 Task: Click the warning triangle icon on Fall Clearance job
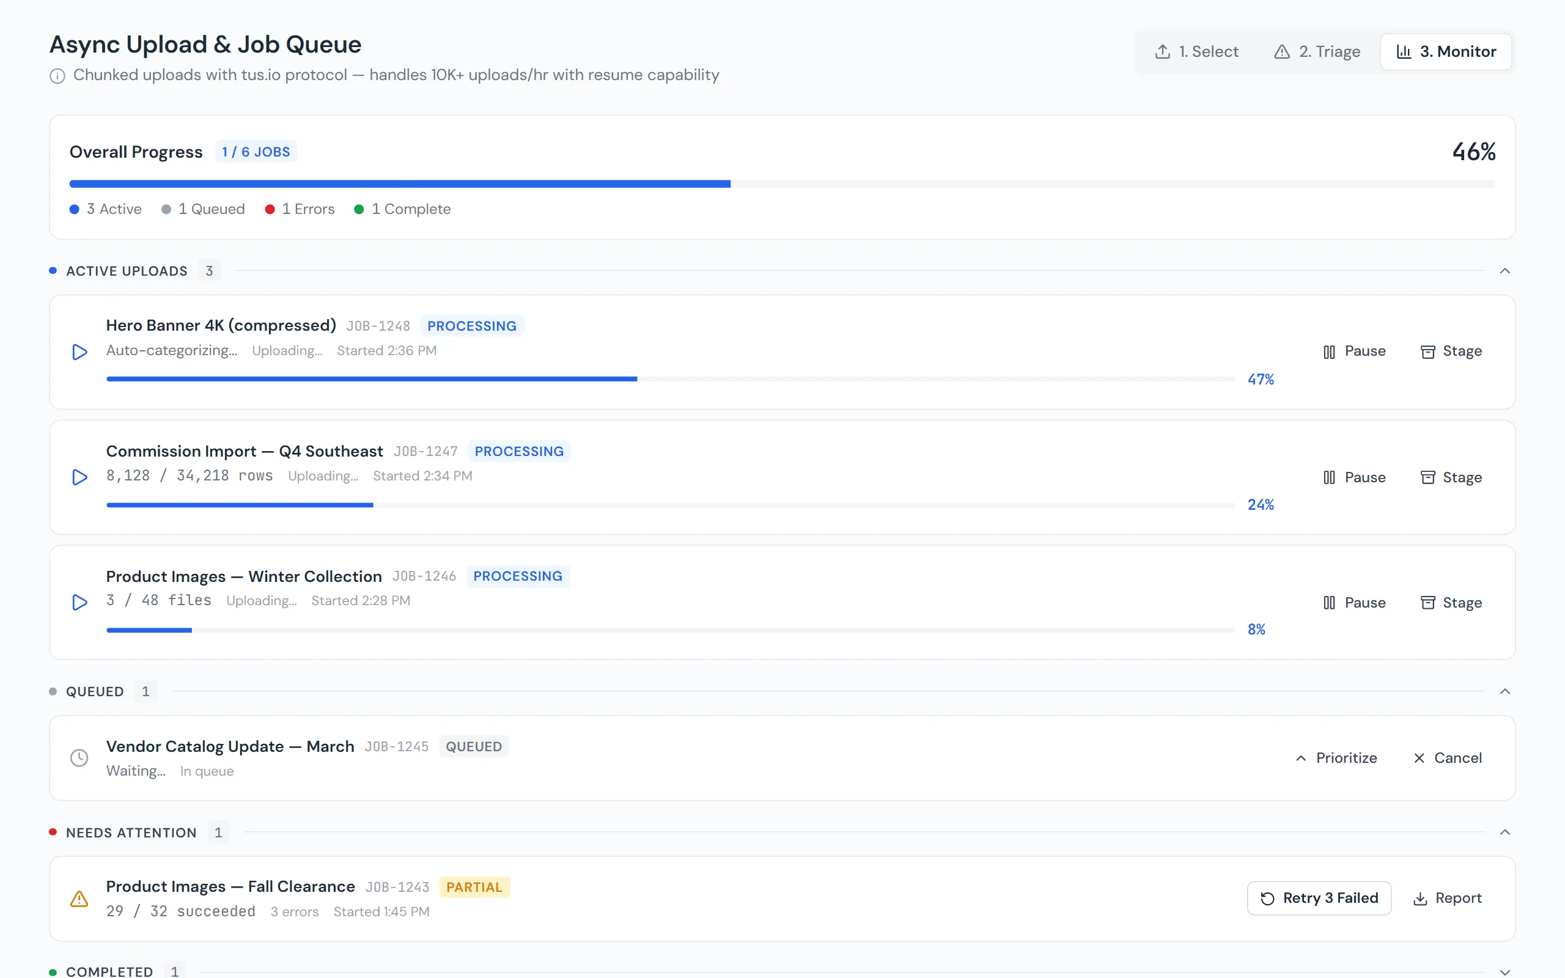pos(79,899)
